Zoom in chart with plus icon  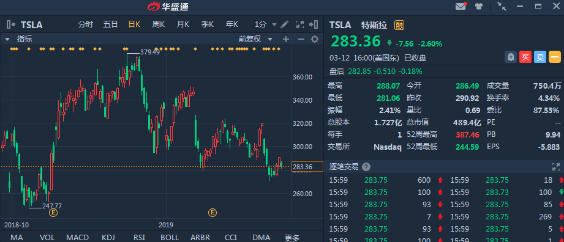[x=286, y=39]
